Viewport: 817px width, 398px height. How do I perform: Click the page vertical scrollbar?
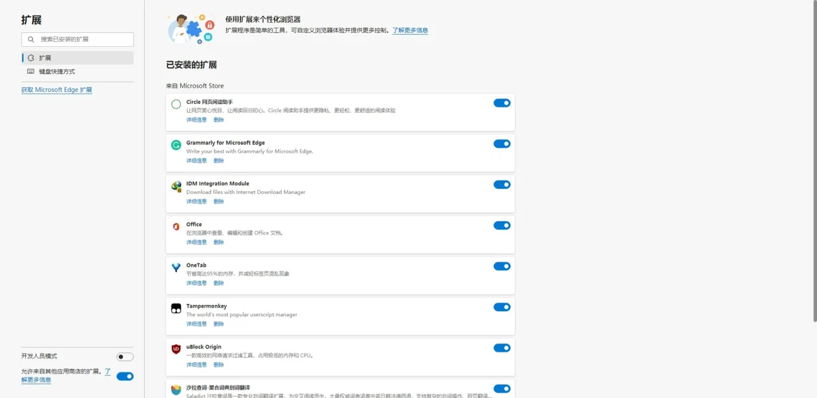coord(814,161)
